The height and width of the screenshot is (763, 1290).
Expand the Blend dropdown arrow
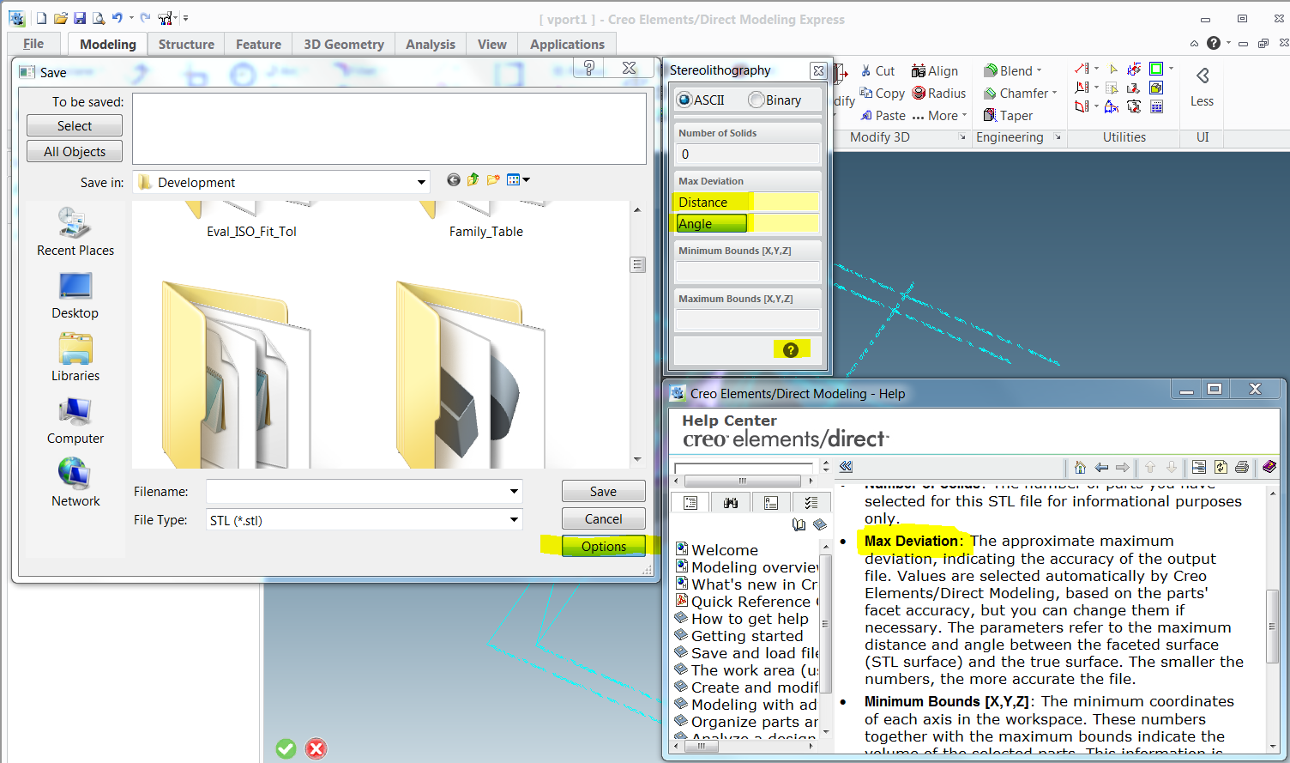tap(1039, 71)
